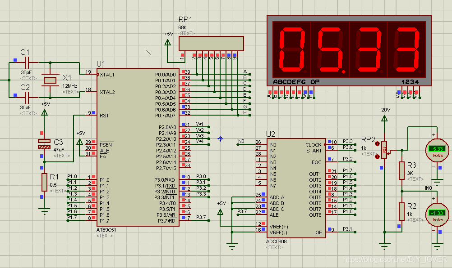This screenshot has height=268, width=452.
Task: Click ground symbol under the +1.33 voltmeter
Action: 437,247
